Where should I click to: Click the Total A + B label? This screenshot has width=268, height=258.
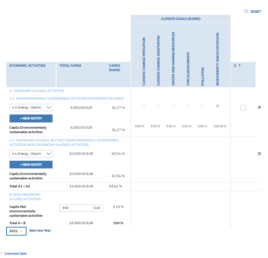(x=17, y=223)
